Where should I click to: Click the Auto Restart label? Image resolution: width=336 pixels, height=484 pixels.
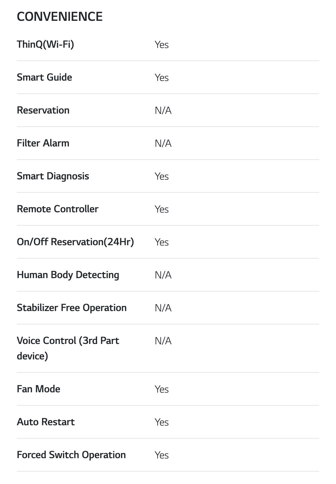[x=46, y=422]
